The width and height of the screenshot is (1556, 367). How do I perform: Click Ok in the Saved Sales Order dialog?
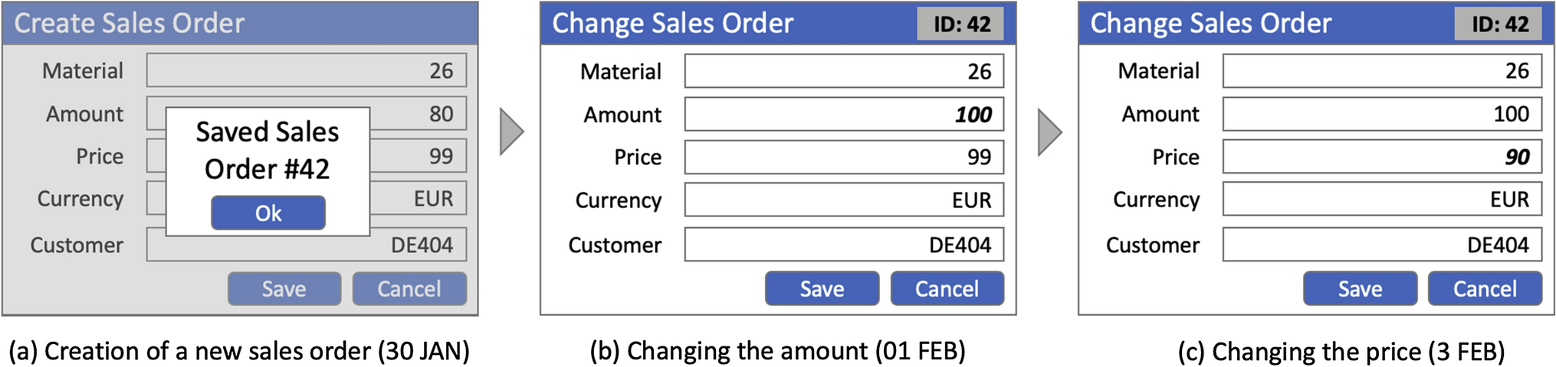pyautogui.click(x=268, y=213)
